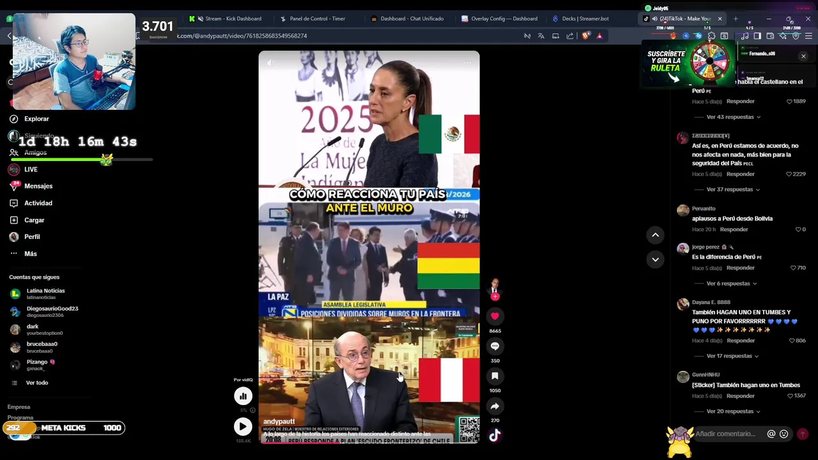The image size is (818, 460).
Task: Open comments via the speech bubble icon
Action: click(495, 346)
